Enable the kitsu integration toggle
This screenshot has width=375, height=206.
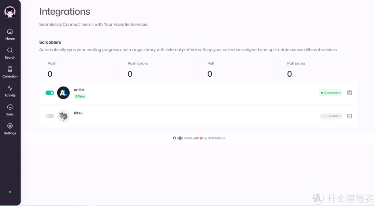point(49,116)
